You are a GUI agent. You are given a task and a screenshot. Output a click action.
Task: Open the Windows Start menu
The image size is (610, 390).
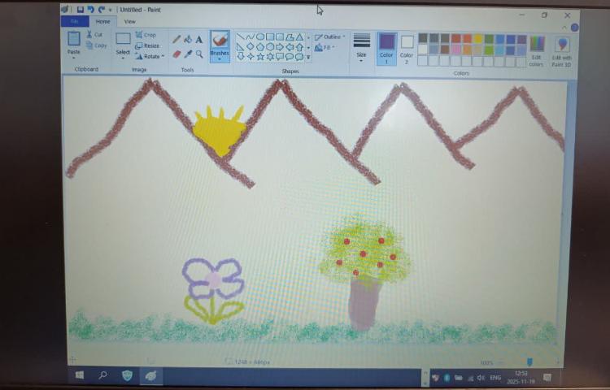click(80, 376)
